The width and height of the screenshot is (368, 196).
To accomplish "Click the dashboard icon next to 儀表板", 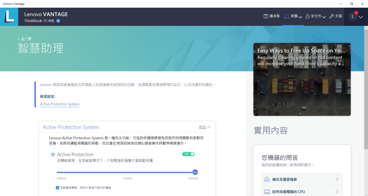I will (x=266, y=16).
